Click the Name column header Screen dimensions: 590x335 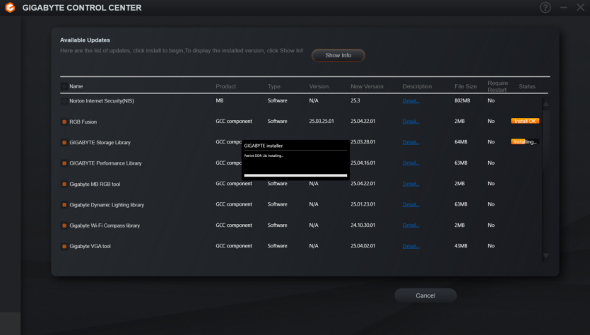click(x=76, y=86)
